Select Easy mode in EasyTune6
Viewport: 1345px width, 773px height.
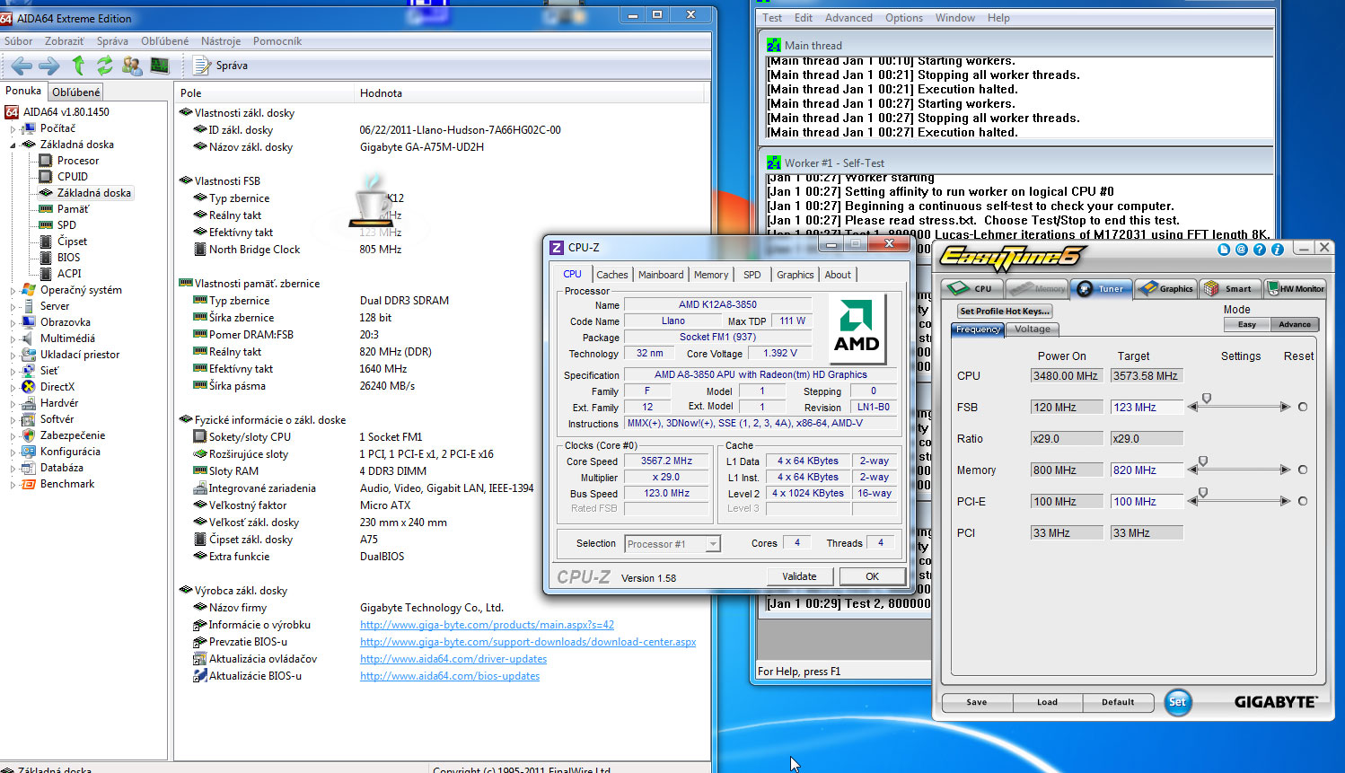1247,324
